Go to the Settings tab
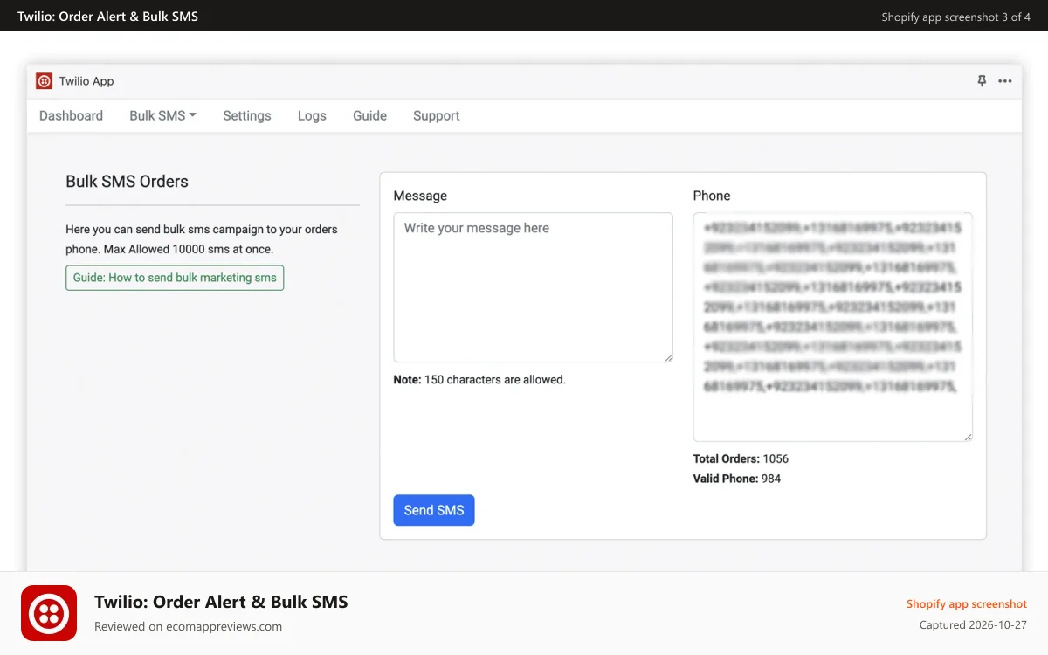Image resolution: width=1048 pixels, height=655 pixels. [247, 115]
